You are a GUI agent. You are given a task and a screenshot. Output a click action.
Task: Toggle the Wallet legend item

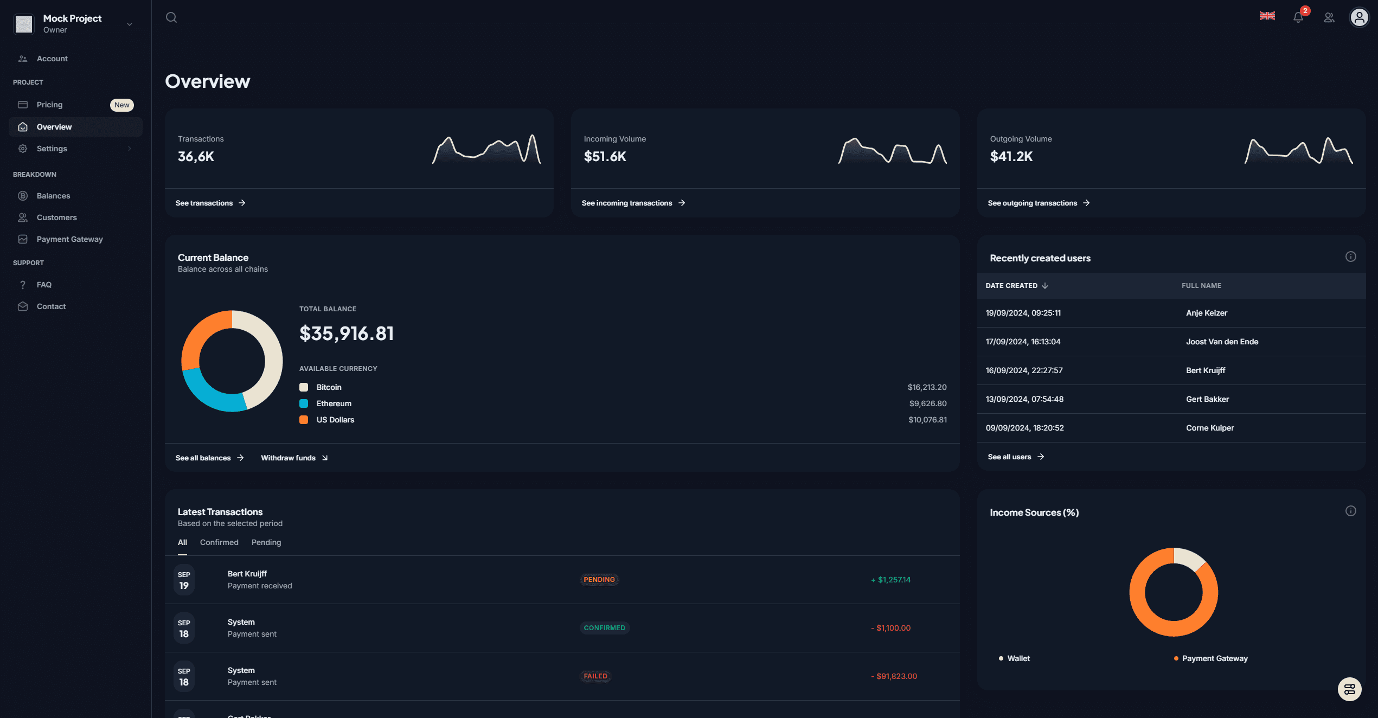coord(1014,658)
